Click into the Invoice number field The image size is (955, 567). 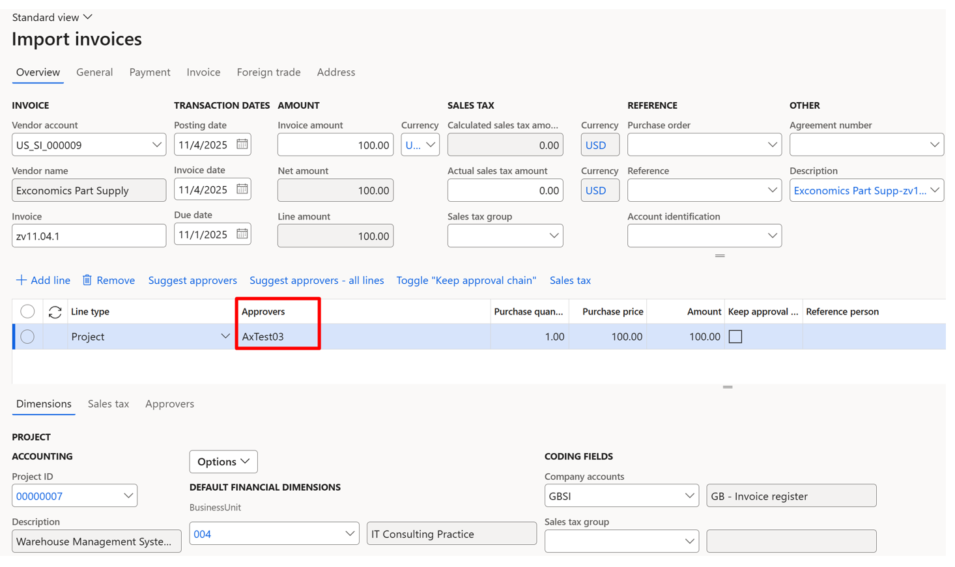[x=89, y=236]
